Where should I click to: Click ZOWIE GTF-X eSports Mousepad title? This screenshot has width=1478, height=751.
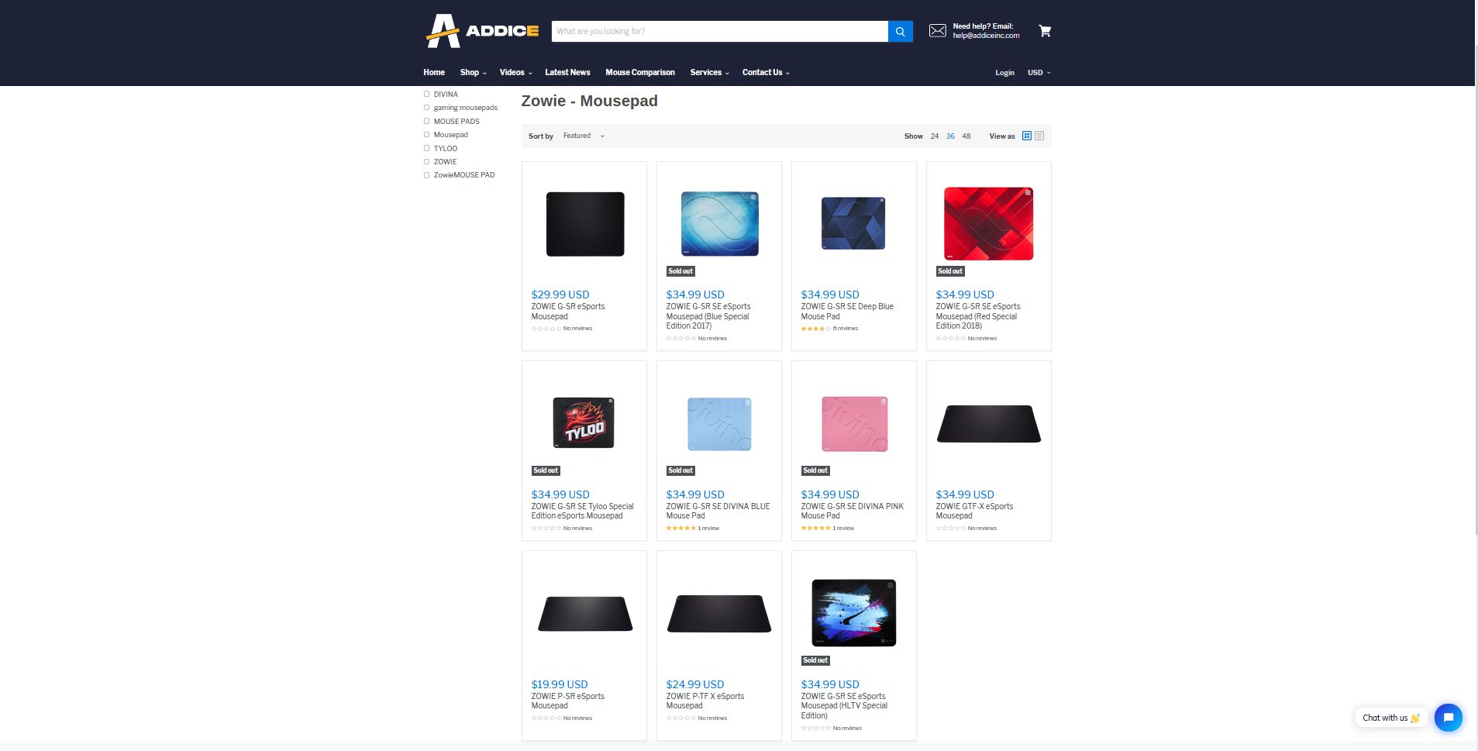974,511
